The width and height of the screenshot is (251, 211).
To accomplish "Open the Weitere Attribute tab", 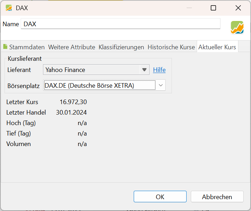I will click(71, 47).
